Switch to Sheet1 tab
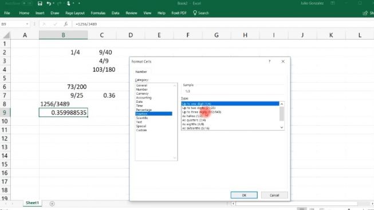 click(x=32, y=203)
